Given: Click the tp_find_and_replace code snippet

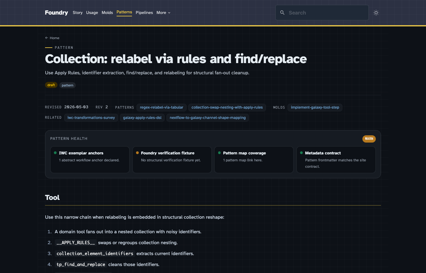Looking at the screenshot, I should pos(81,265).
